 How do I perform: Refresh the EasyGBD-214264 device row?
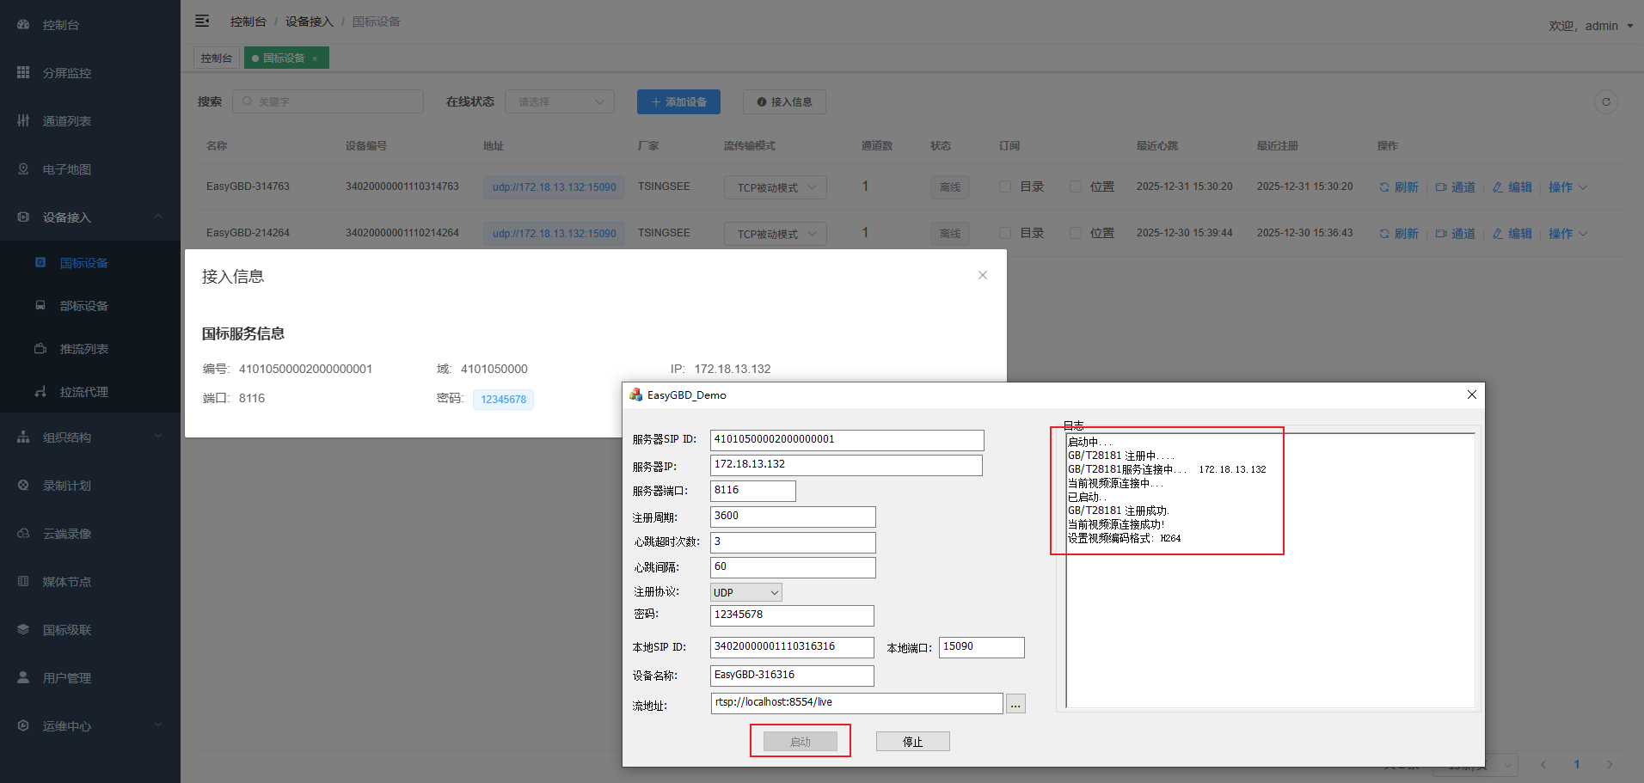pyautogui.click(x=1399, y=234)
